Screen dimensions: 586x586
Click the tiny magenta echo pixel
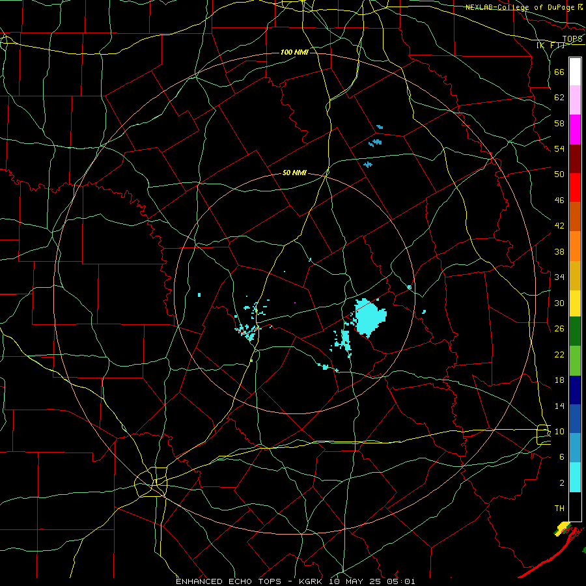click(x=295, y=302)
